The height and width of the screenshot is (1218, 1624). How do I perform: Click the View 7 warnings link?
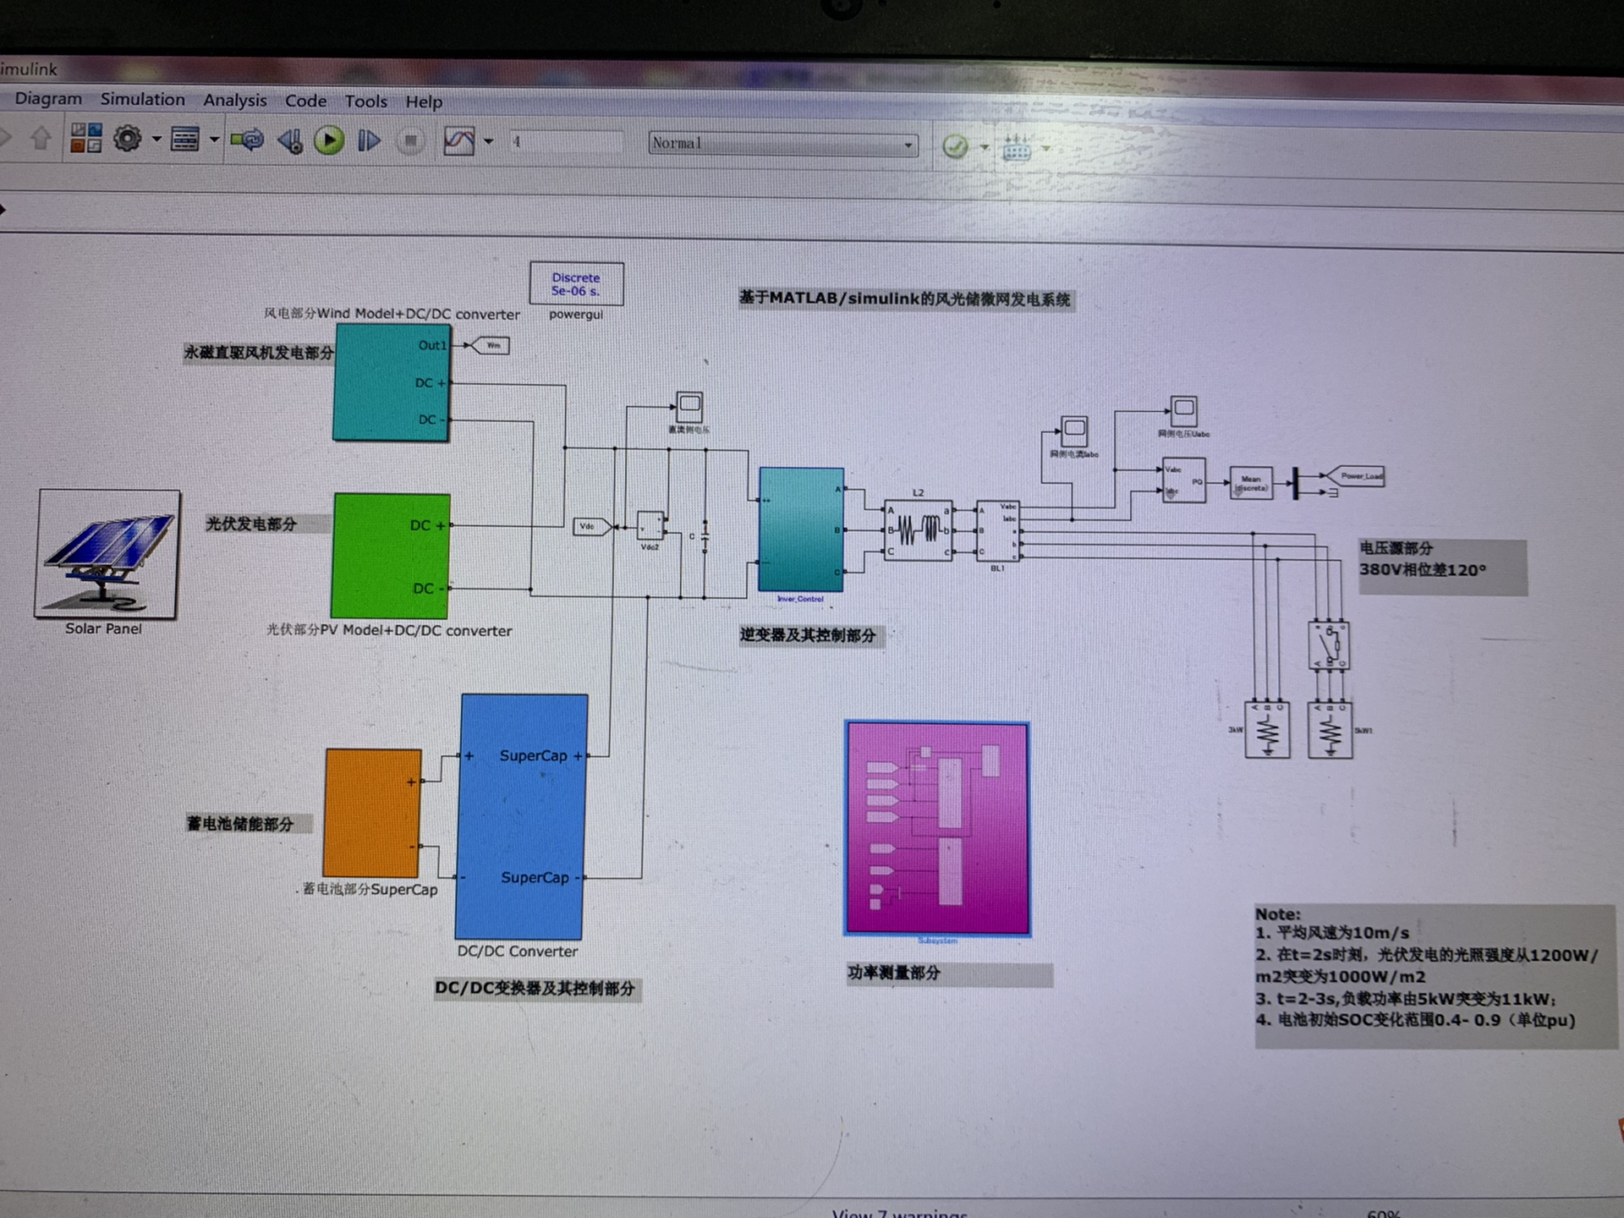pos(898,1213)
